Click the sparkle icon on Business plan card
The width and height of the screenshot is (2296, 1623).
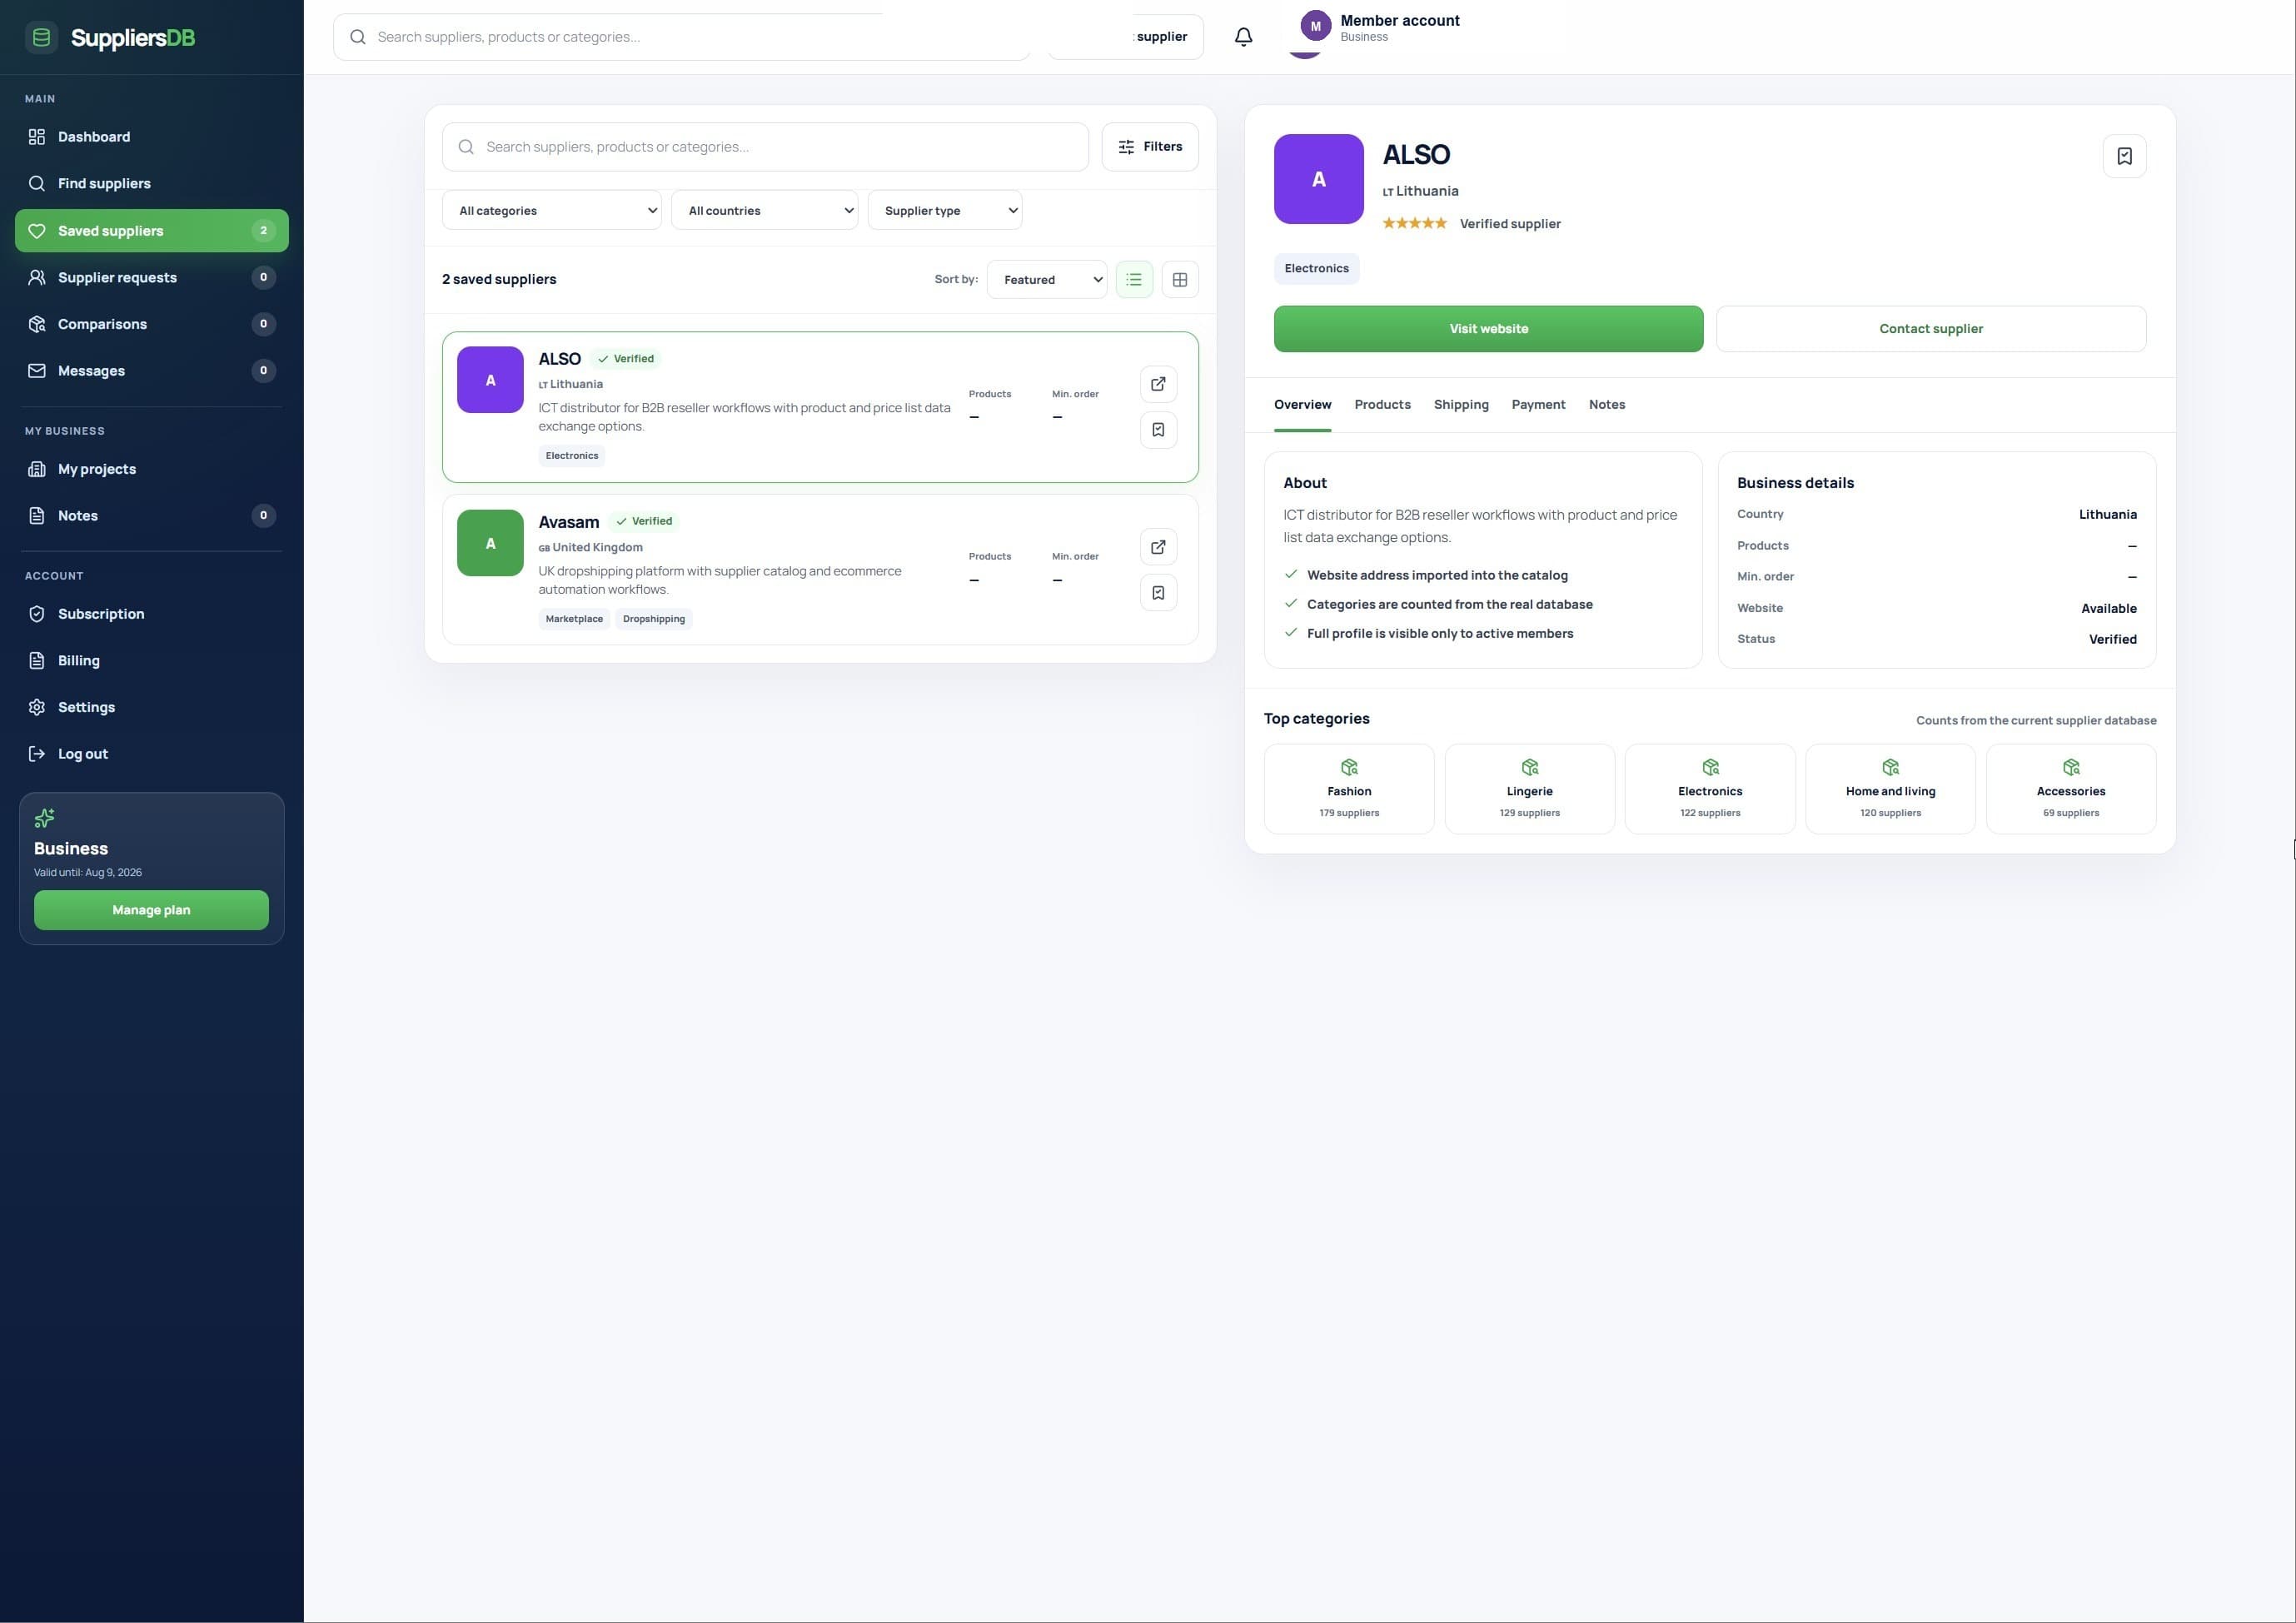click(x=44, y=818)
